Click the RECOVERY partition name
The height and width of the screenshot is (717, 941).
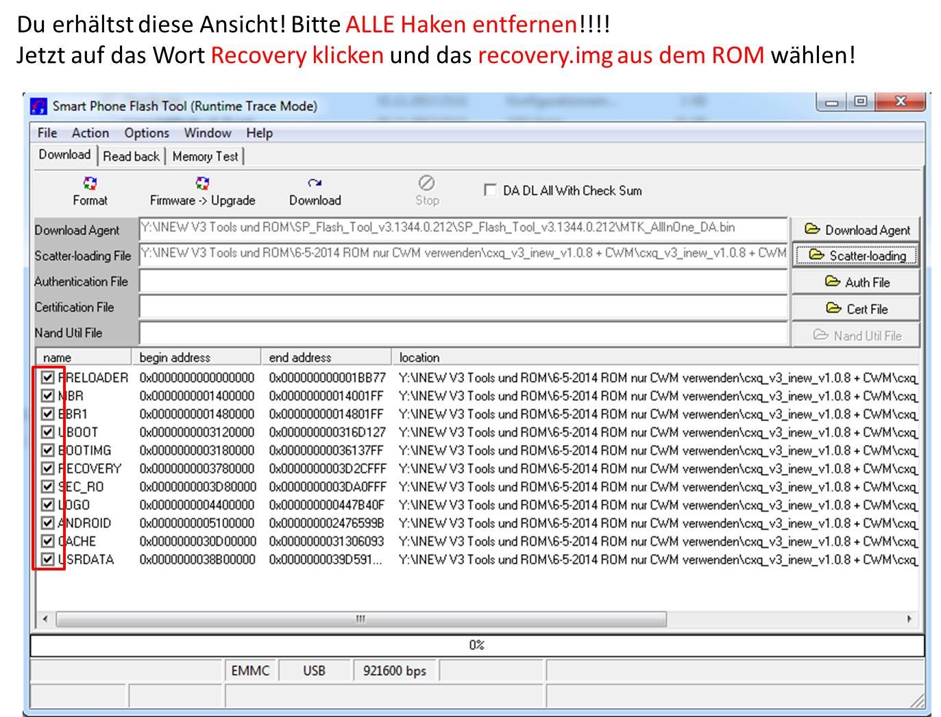(90, 468)
